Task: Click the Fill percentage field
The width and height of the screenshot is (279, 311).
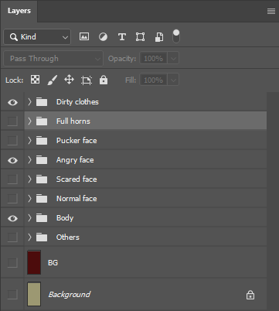Action: (154, 80)
